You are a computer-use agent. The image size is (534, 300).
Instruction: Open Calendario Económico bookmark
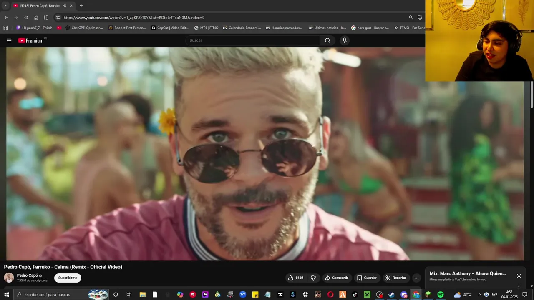pyautogui.click(x=242, y=28)
